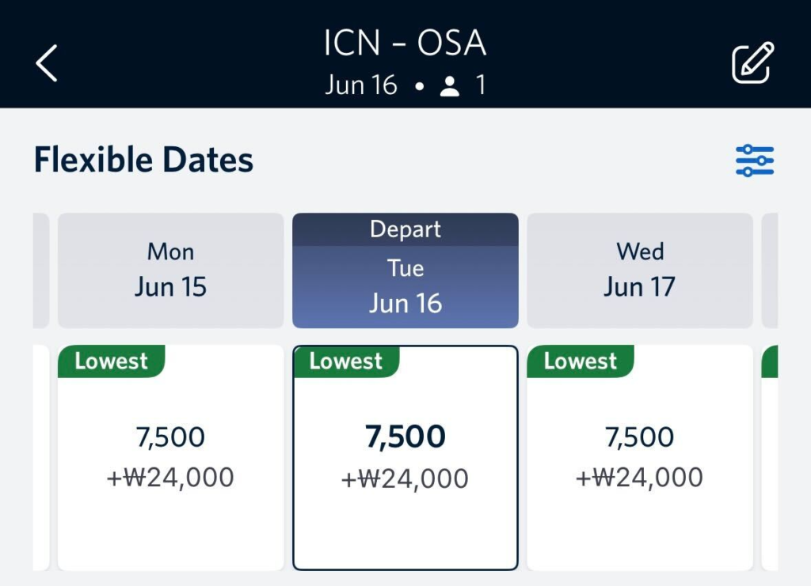Viewport: 811px width, 586px height.
Task: Select the Mon Jun 15 date tab
Action: tap(170, 270)
